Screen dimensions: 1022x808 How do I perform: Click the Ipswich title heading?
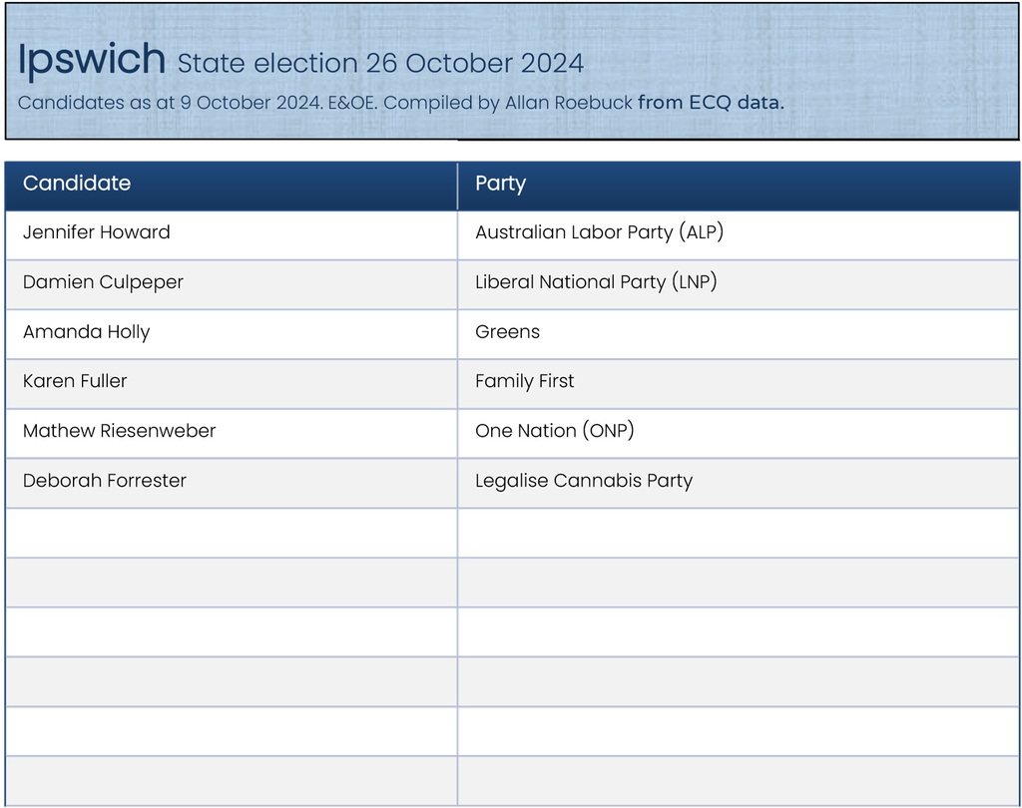tap(91, 61)
